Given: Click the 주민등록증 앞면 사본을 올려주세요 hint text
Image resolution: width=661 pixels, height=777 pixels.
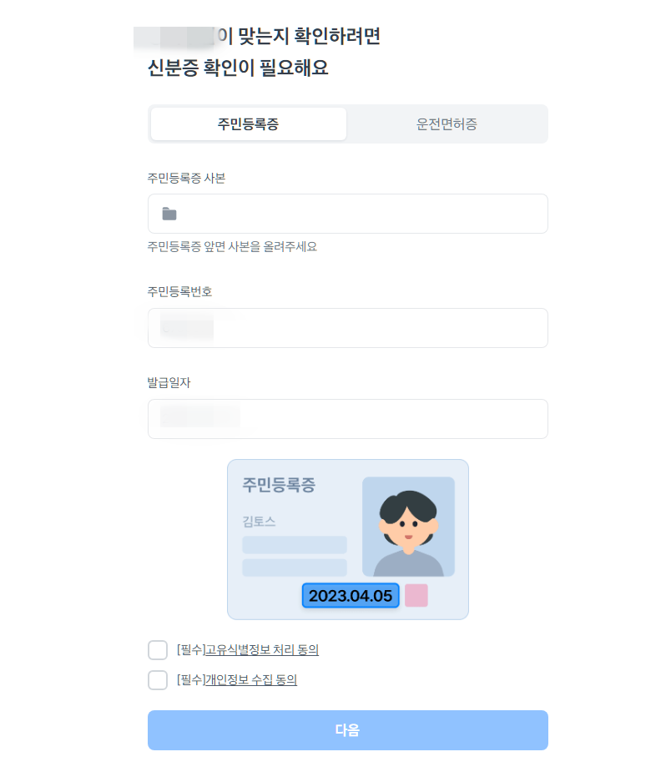Looking at the screenshot, I should [x=232, y=247].
